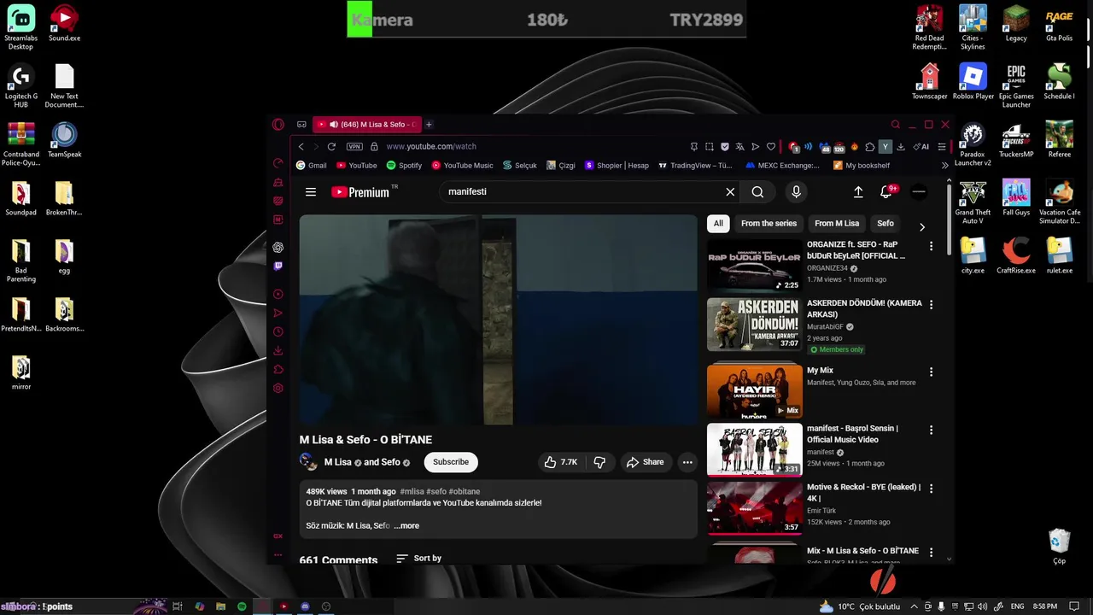
Task: Go back in browser history
Action: 301,147
